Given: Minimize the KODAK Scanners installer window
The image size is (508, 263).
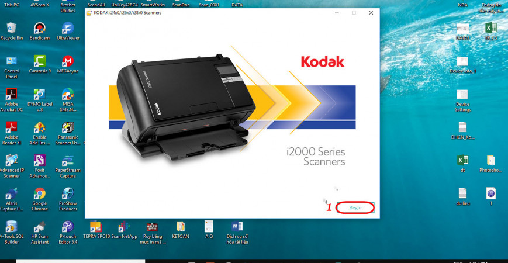Looking at the screenshot, I should pos(337,13).
